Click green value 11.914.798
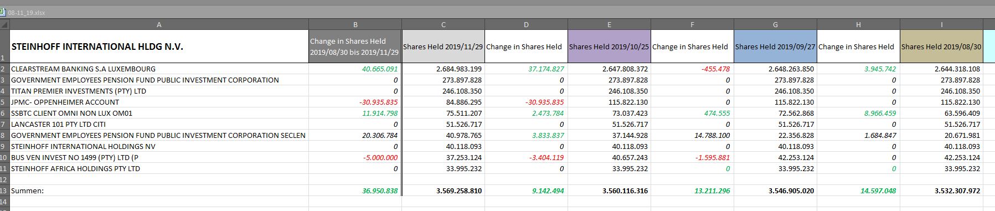995x211 pixels. [380, 113]
